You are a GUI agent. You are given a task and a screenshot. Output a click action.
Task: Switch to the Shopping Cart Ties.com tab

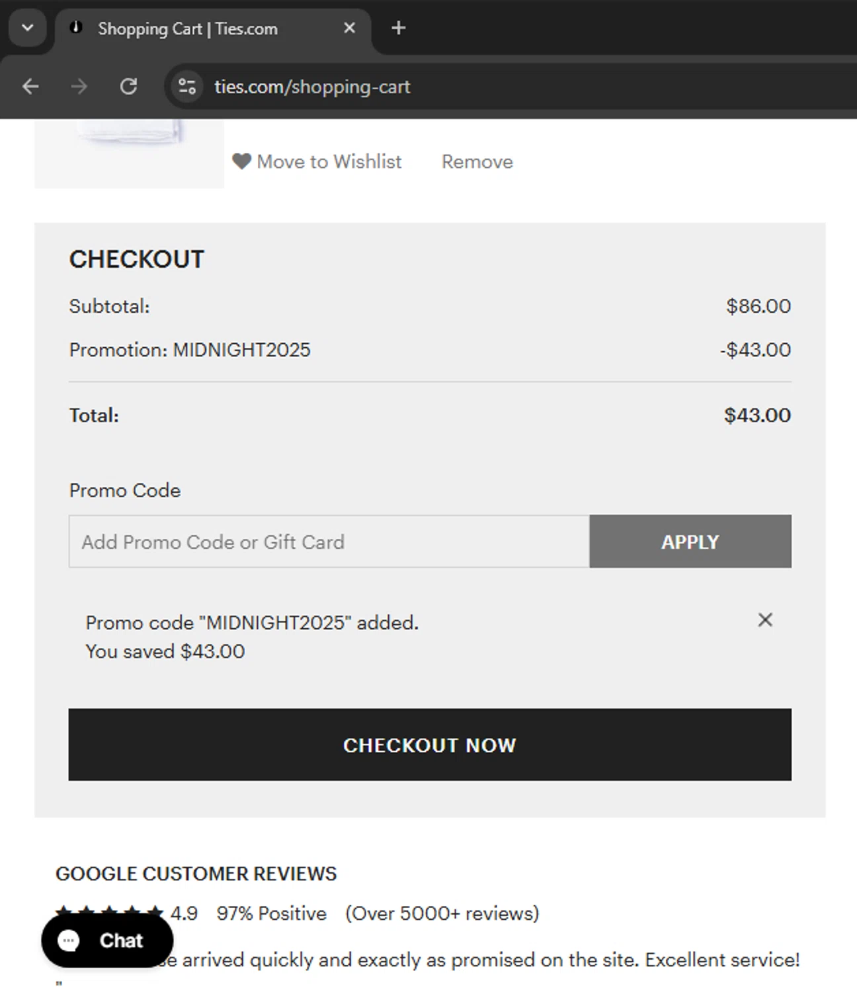[188, 29]
